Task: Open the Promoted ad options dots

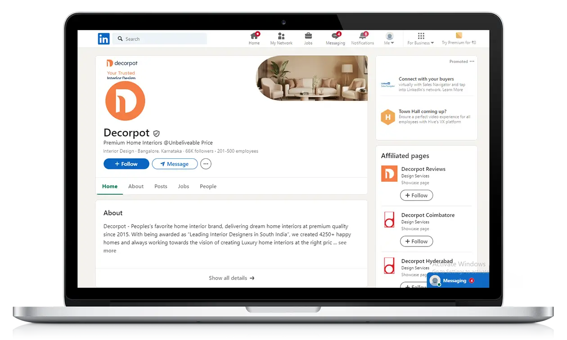Action: pos(472,62)
